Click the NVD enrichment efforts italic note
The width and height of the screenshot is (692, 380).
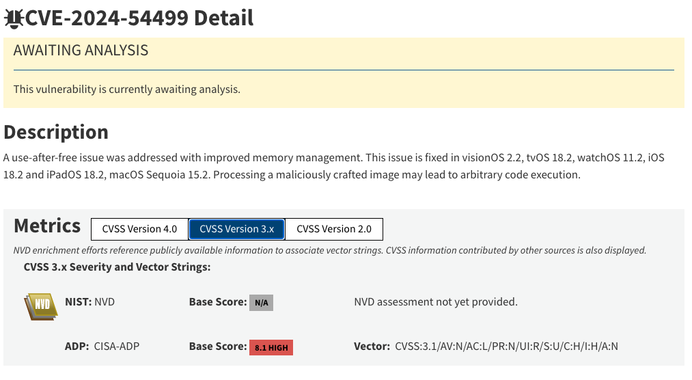[330, 250]
